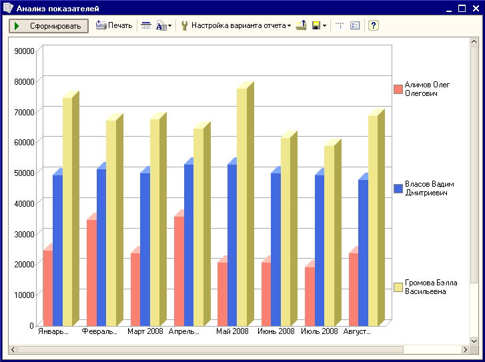Screen dimensions: 485x362
Task: Click the list view panel icon
Action: 355,25
